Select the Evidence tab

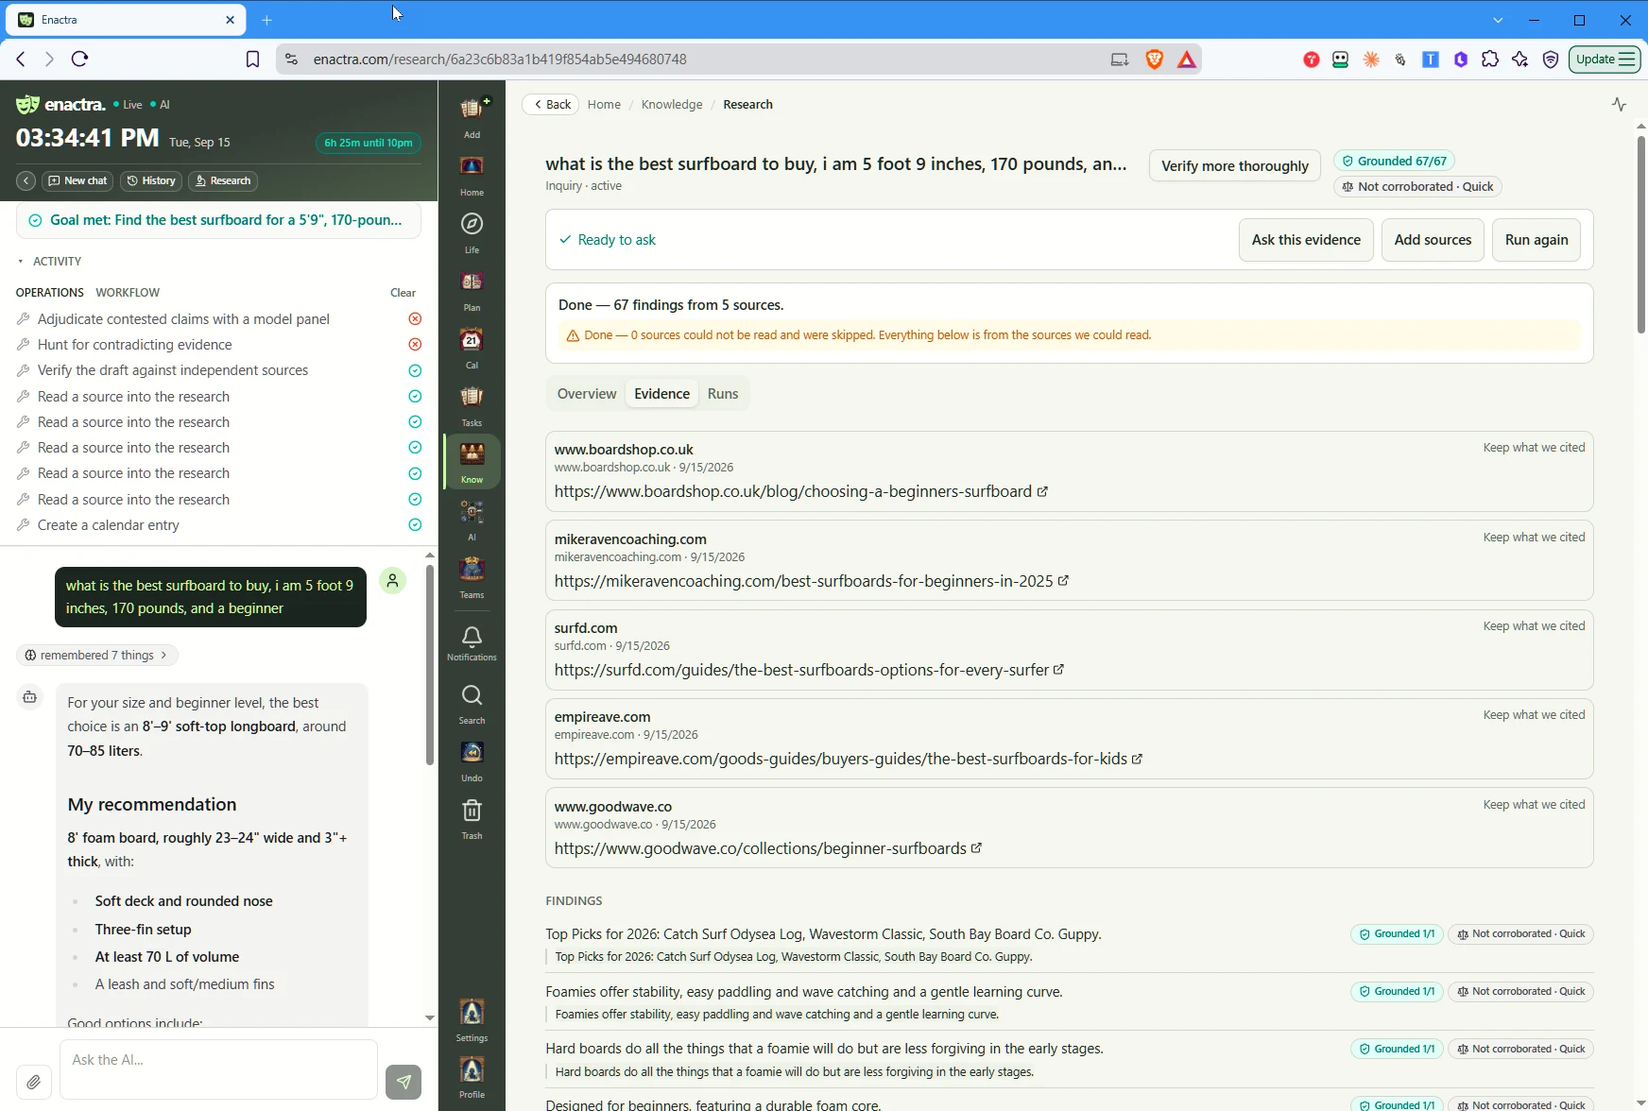point(661,394)
